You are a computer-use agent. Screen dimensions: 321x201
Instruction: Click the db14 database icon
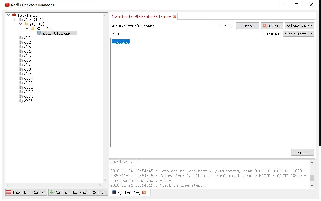click(21, 96)
